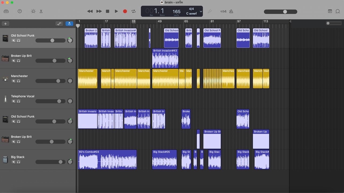Select the top Broken Up Brit amp icon
Image resolution: width=344 pixels, height=193 pixels.
tap(5, 58)
